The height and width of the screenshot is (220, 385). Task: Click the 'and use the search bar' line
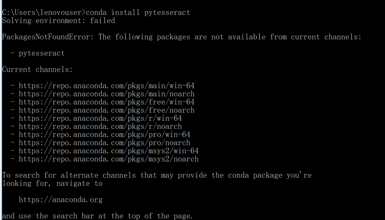point(97,216)
